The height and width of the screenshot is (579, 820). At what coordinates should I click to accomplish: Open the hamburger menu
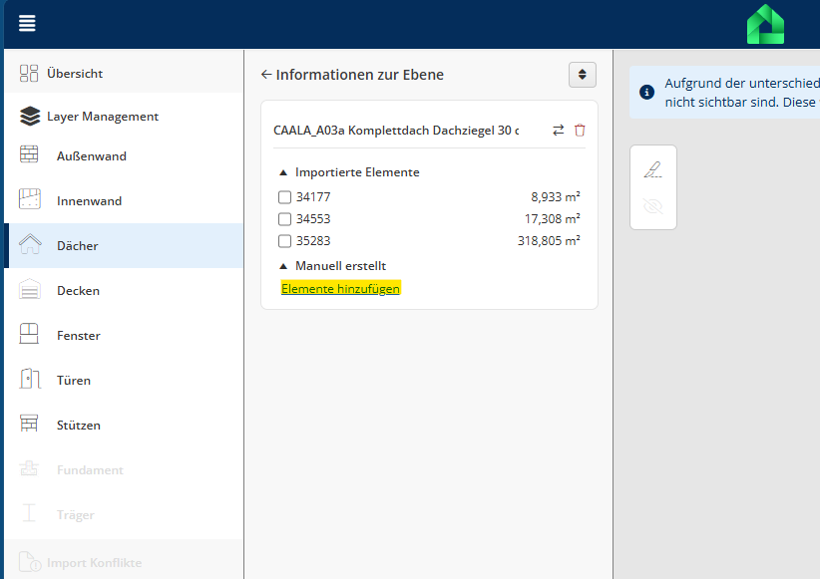27,23
